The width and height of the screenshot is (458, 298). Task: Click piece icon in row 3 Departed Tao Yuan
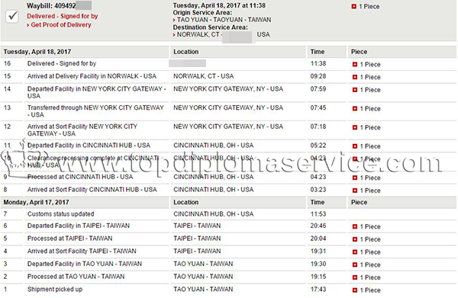[355, 264]
